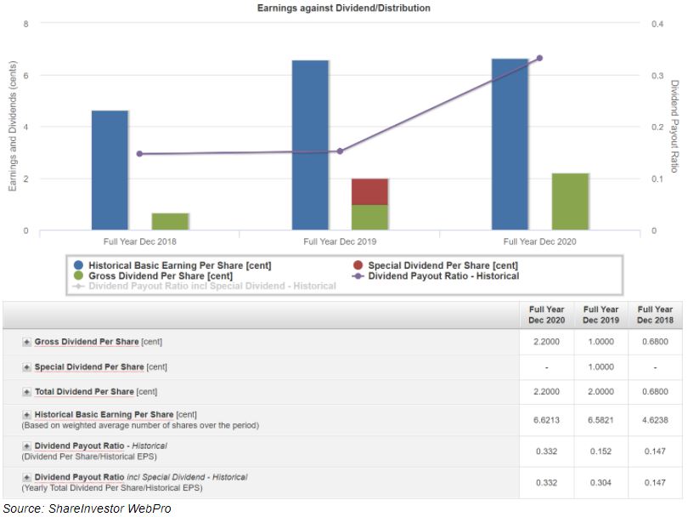This screenshot has height=517, width=688.
Task: Click plus icon beside Payout Ratio incl Special Dividend
Action: (27, 477)
